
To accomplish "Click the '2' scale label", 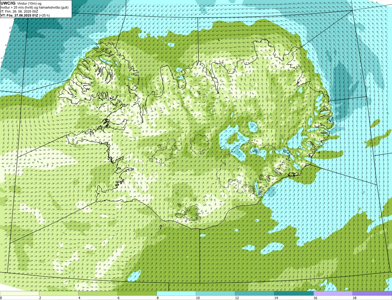I will click(40, 298).
